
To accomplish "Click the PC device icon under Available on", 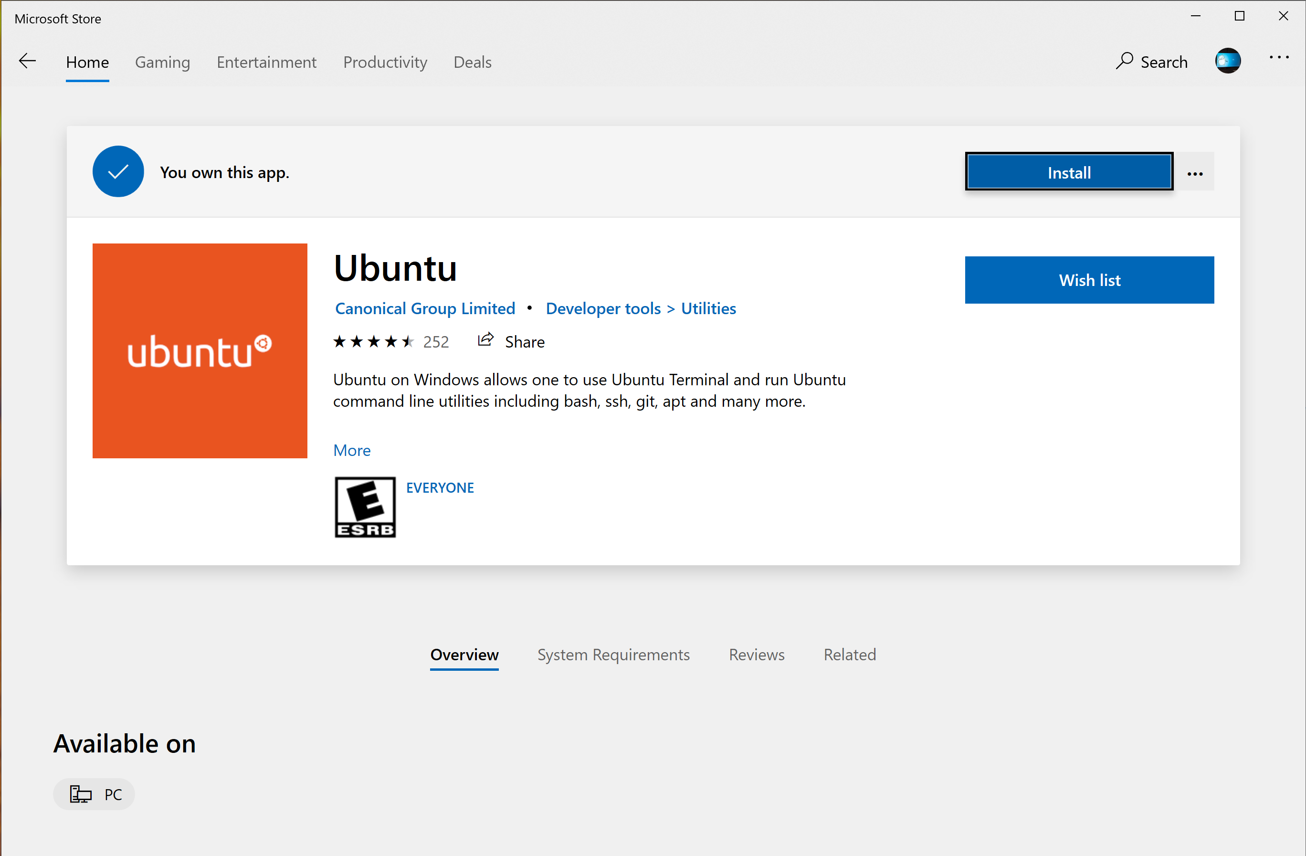I will [80, 793].
